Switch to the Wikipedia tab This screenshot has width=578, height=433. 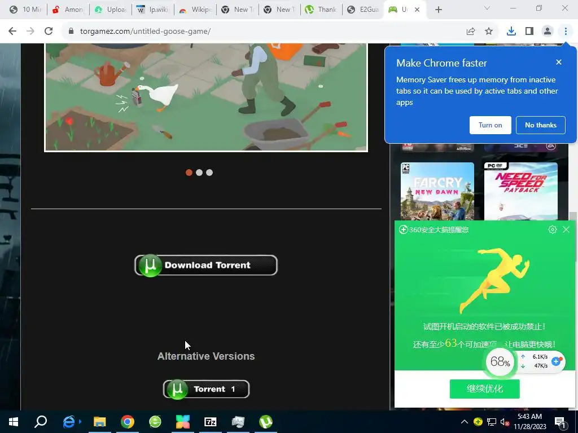[x=195, y=10]
